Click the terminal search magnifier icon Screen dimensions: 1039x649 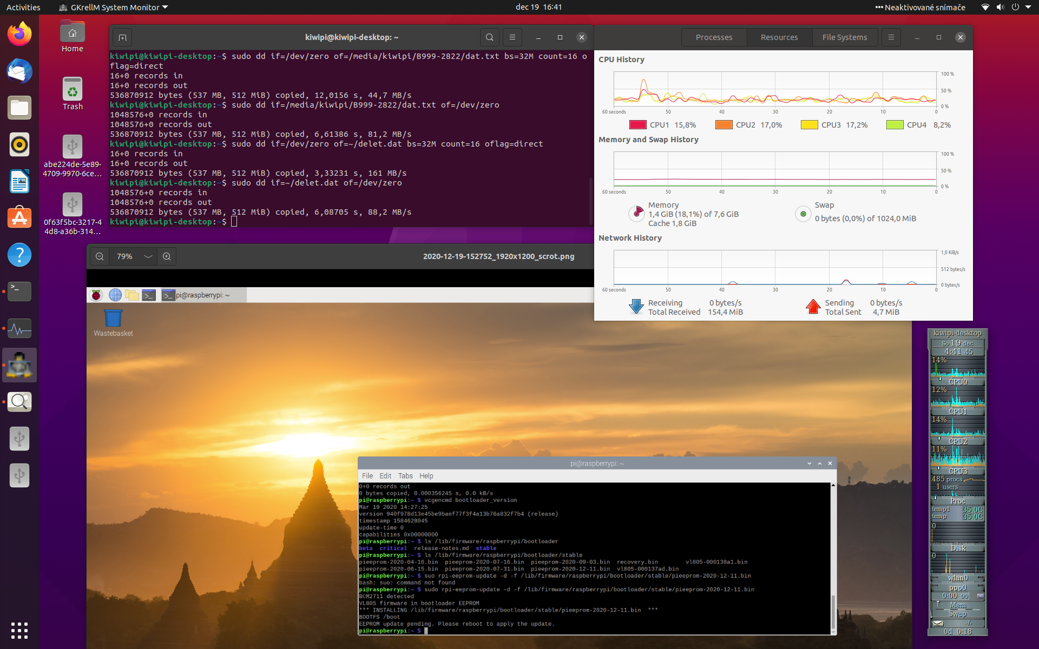(x=489, y=37)
